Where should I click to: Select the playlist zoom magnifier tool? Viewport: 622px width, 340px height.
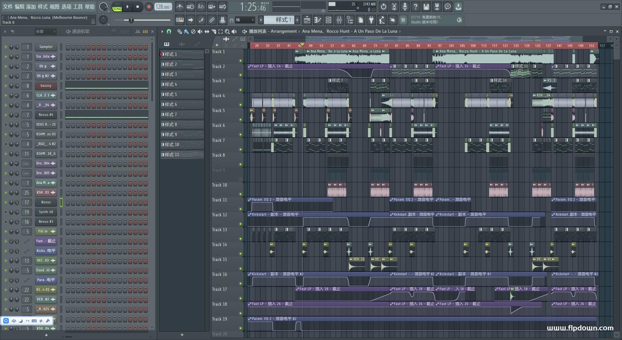(x=227, y=31)
